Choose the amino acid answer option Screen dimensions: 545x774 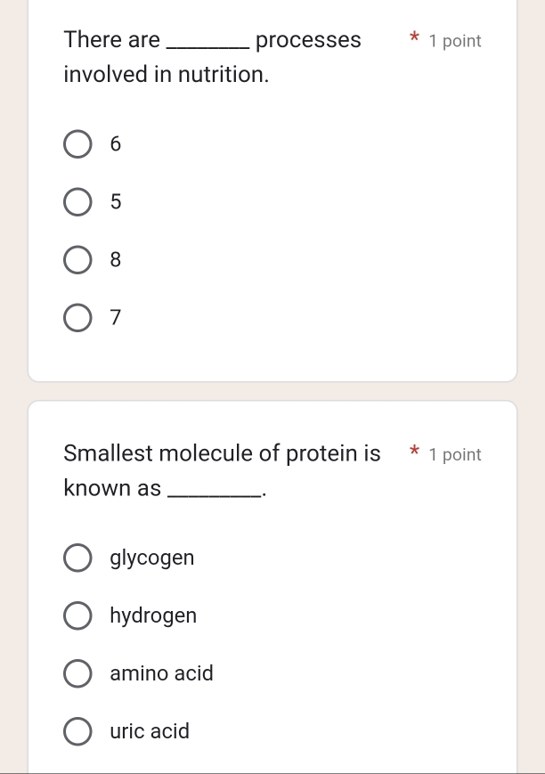coord(77,673)
